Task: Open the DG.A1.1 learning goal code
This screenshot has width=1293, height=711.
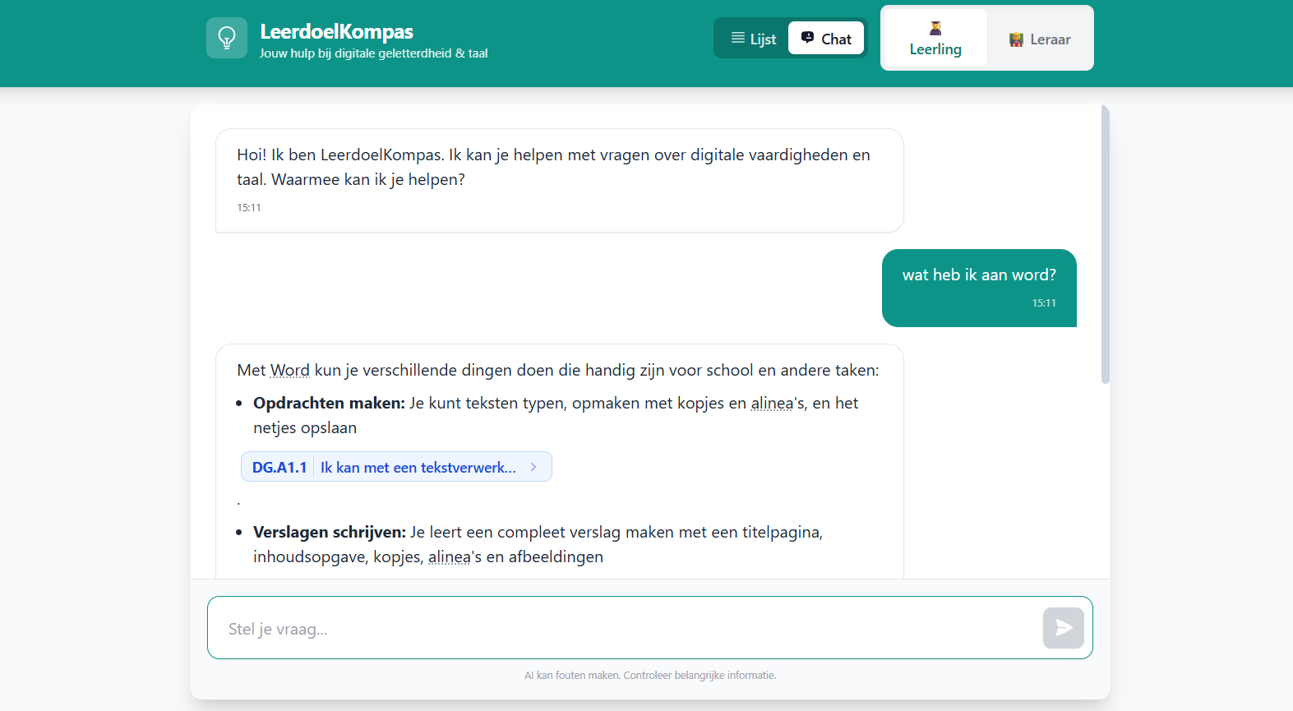Action: 279,467
